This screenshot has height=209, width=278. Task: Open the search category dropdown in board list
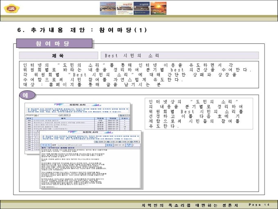(x=31, y=115)
